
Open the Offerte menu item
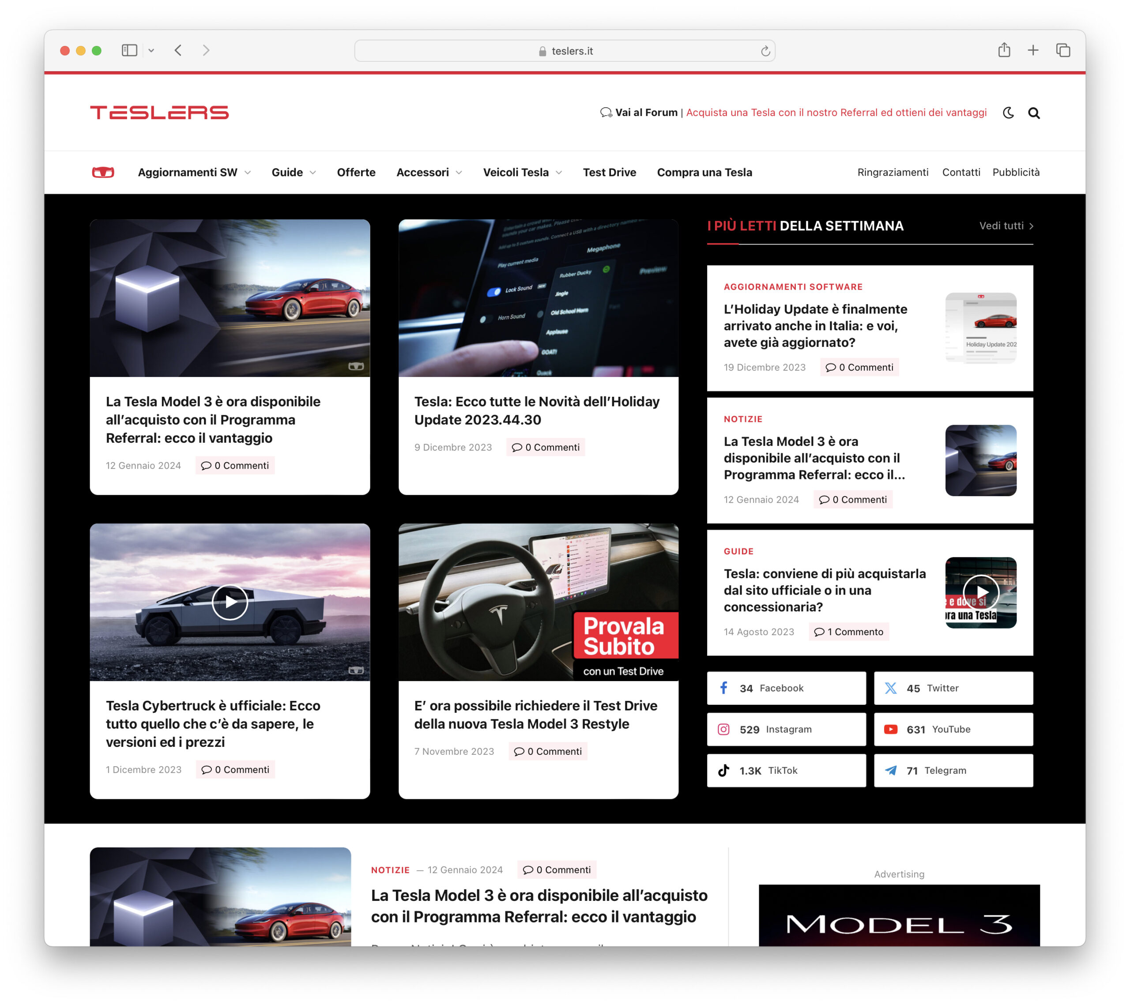coord(356,173)
